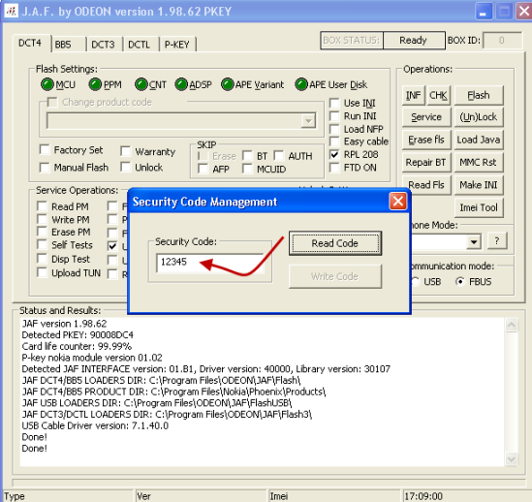Click the Repair BT button
The height and width of the screenshot is (502, 532).
(426, 163)
